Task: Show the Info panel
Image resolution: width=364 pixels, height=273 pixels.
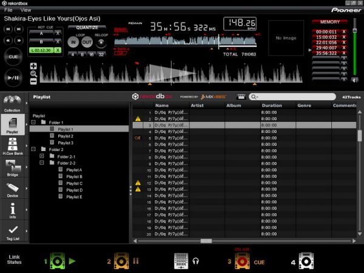Action: coord(13,210)
